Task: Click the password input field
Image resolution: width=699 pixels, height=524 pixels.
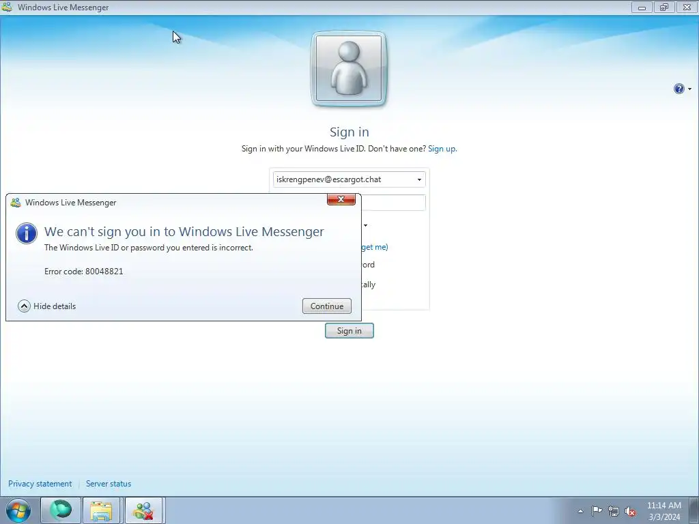Action: click(x=393, y=202)
